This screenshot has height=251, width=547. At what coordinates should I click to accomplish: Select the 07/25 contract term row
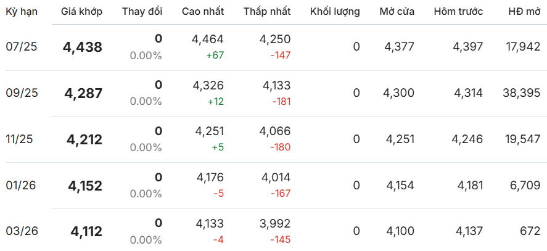click(274, 47)
